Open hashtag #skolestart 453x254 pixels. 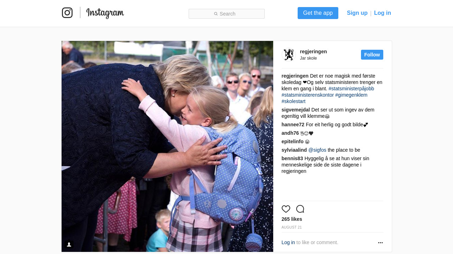[x=293, y=101]
